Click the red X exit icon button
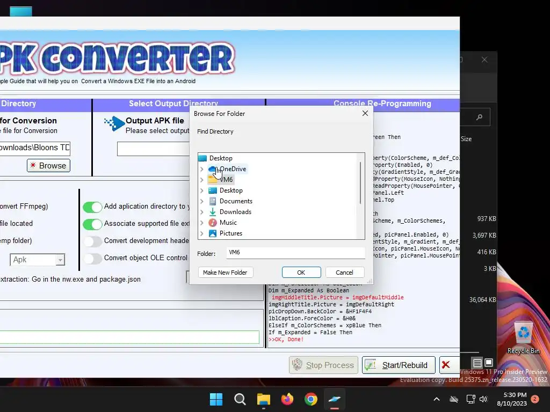Viewport: 550px width, 412px height. pos(446,365)
